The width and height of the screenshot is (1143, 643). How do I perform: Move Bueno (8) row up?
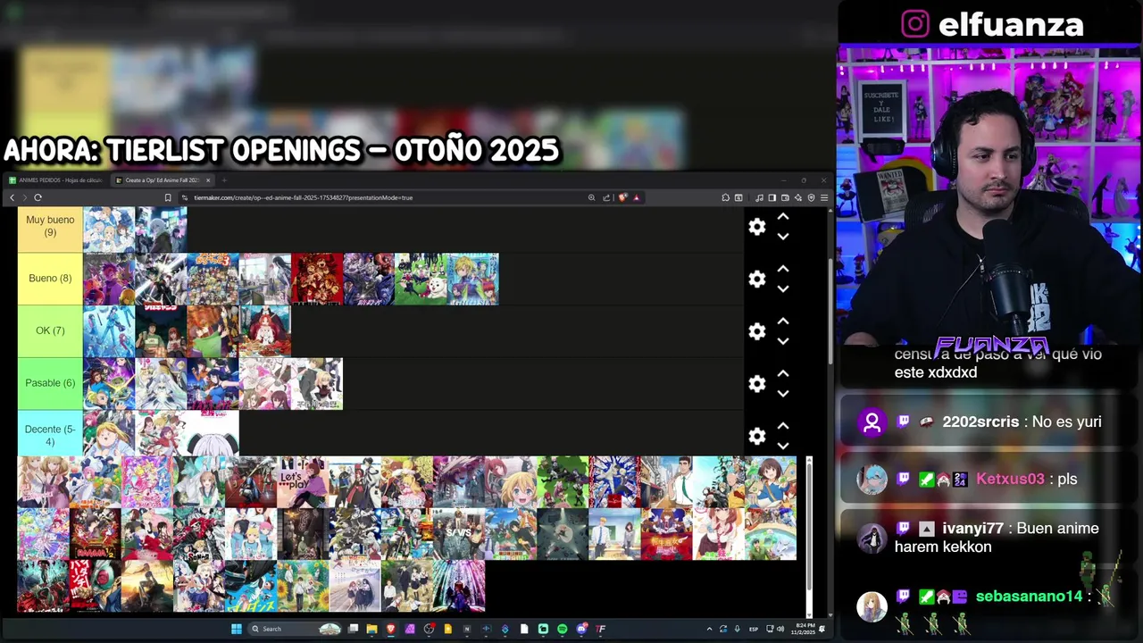click(783, 269)
